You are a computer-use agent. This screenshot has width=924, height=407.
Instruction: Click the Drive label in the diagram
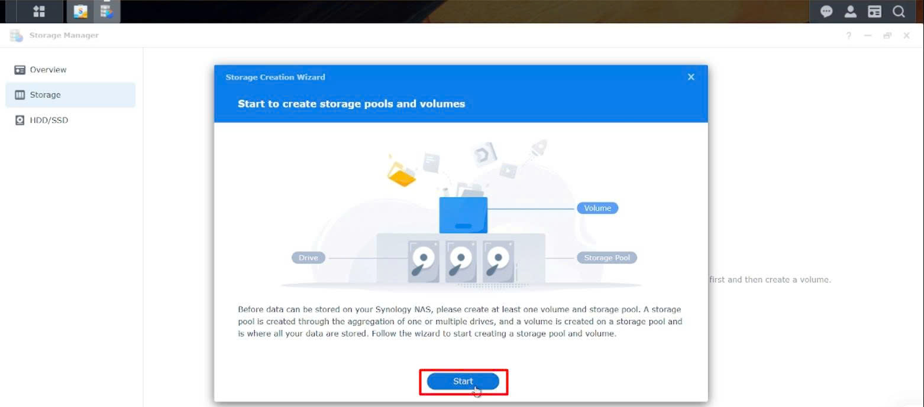point(308,258)
